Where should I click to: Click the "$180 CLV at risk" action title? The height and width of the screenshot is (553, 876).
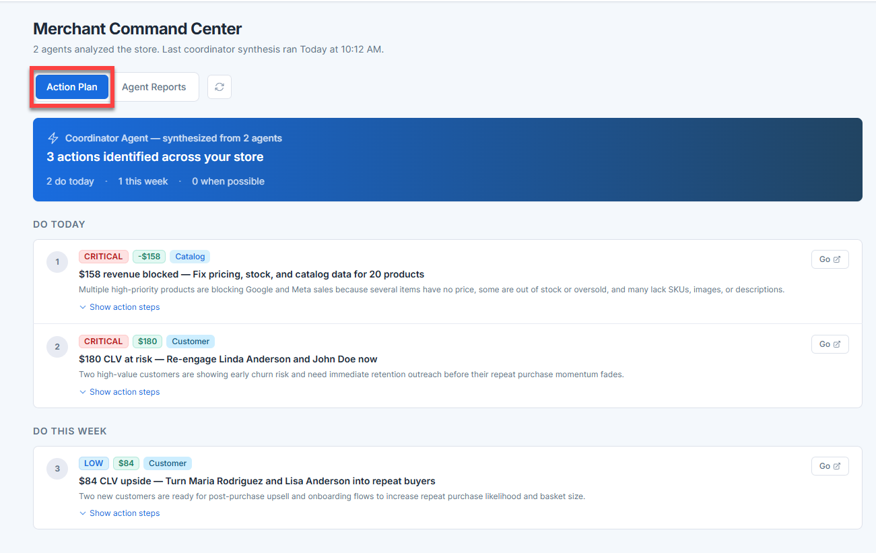pyautogui.click(x=228, y=359)
